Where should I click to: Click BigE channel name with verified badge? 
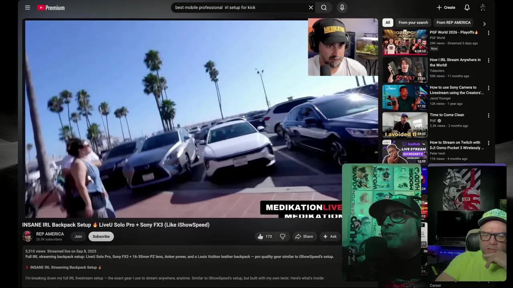coord(435,120)
